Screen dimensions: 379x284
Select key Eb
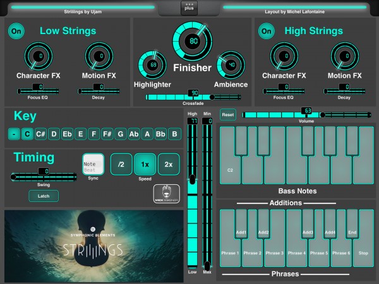point(67,134)
